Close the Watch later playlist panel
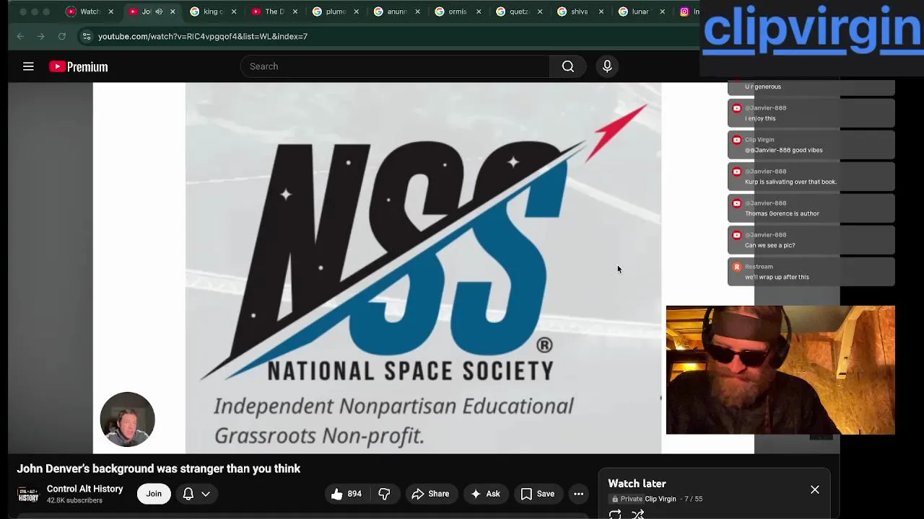The height and width of the screenshot is (519, 924). coord(815,490)
